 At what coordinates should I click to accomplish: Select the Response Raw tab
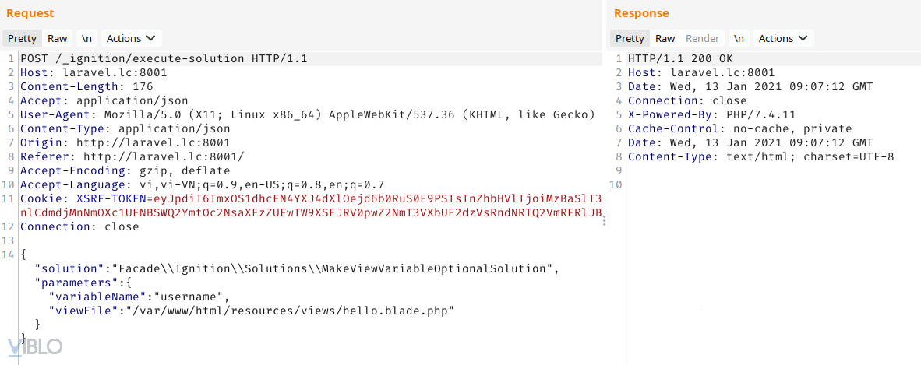pos(665,38)
